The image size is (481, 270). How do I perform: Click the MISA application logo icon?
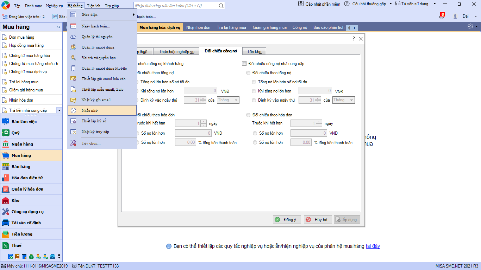[5, 6]
